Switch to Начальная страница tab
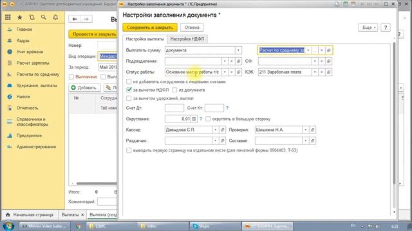Image resolution: width=412 pixels, height=231 pixels. pyautogui.click(x=30, y=215)
